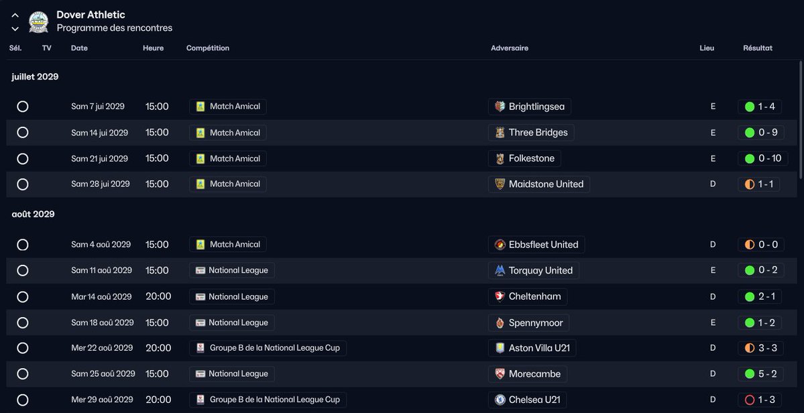
Task: Go to next team with down chevron
Action: click(x=15, y=29)
